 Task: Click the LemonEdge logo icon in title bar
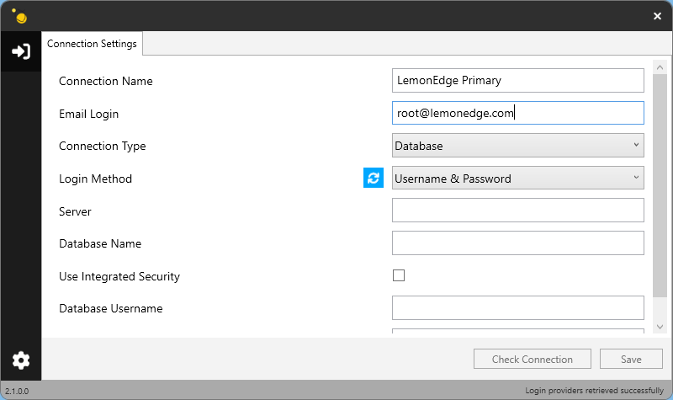pos(19,16)
